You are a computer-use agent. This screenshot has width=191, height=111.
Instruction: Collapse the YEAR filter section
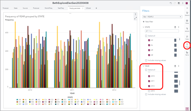tap(143, 66)
